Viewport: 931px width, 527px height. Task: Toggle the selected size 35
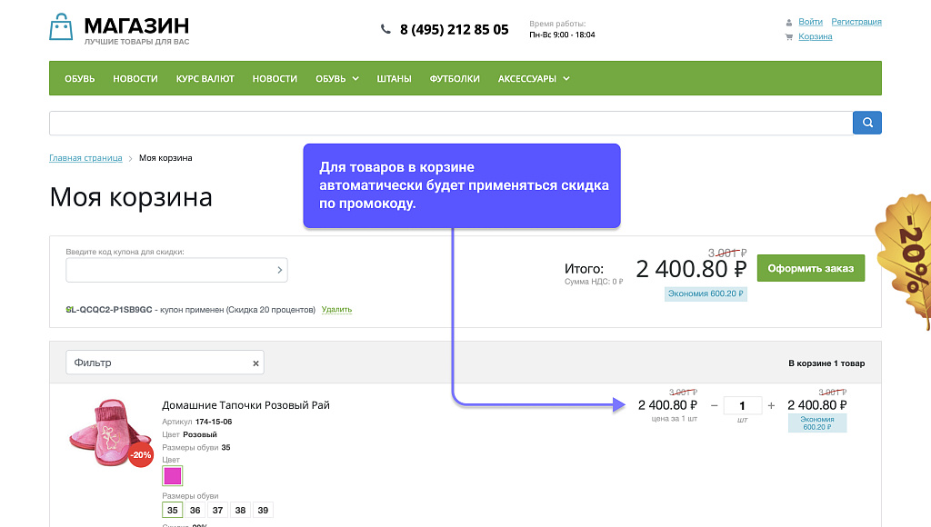pyautogui.click(x=172, y=510)
